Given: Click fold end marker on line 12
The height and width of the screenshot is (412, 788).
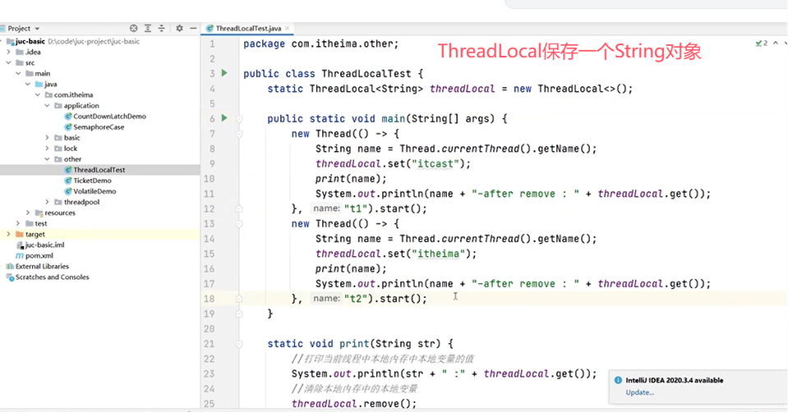Looking at the screenshot, I should (x=239, y=208).
